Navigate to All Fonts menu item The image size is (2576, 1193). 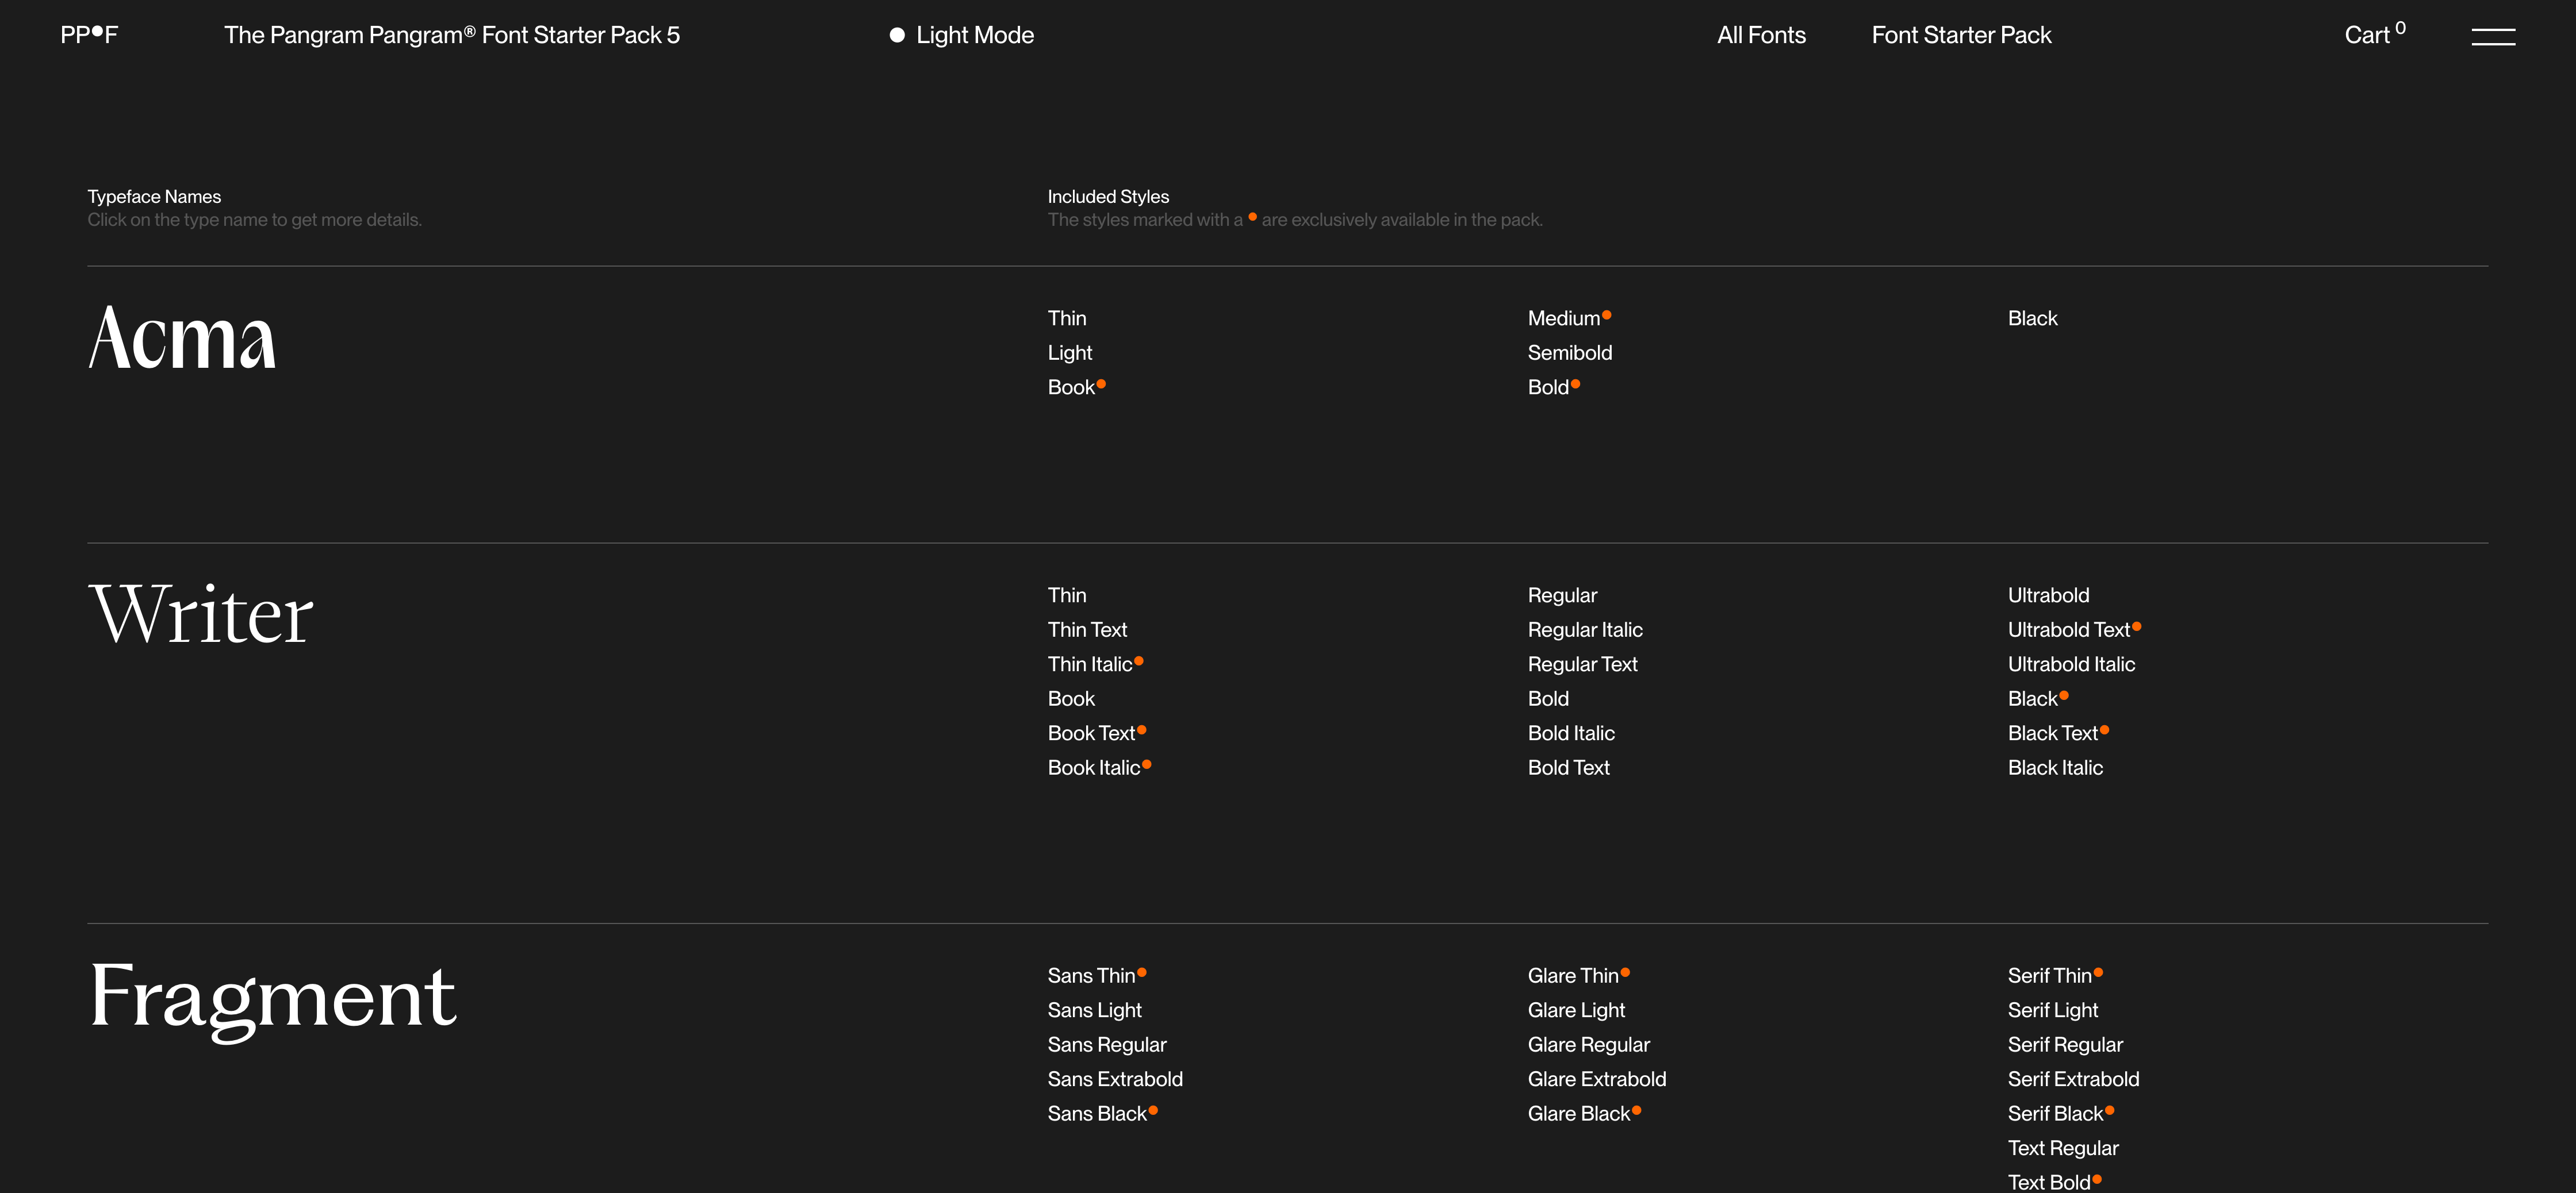[1761, 34]
